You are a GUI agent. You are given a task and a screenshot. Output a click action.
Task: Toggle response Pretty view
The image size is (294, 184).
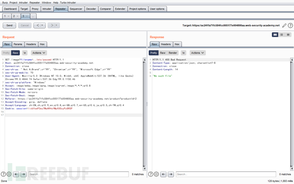pyautogui.click(x=153, y=53)
